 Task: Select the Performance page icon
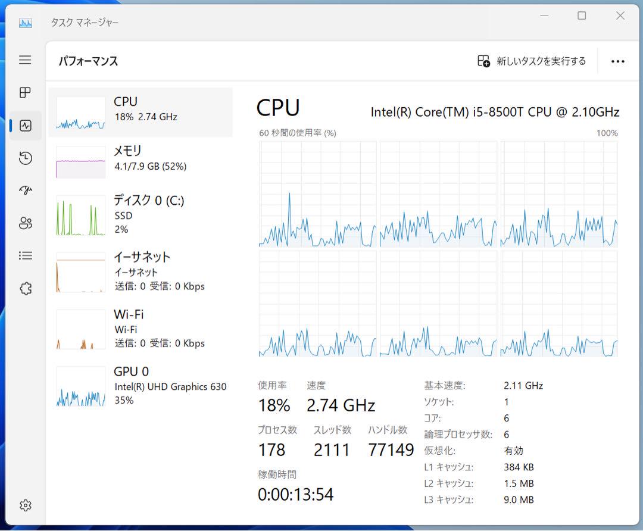point(26,126)
